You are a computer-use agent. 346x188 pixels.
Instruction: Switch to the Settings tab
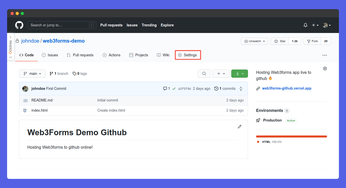coord(188,55)
